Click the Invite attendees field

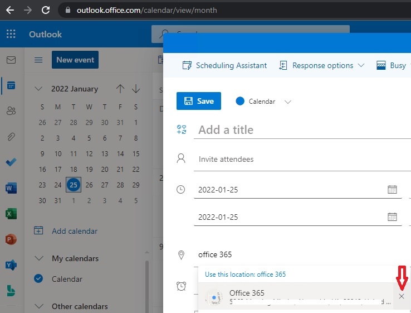302,159
